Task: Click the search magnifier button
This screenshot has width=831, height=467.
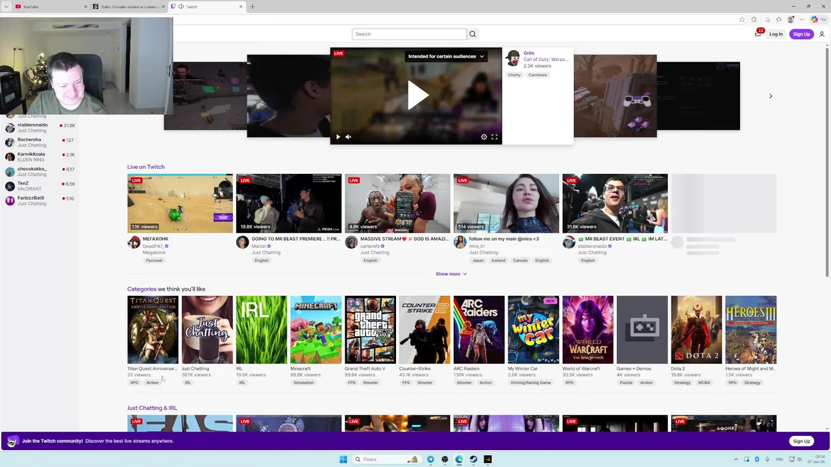Action: (x=473, y=34)
